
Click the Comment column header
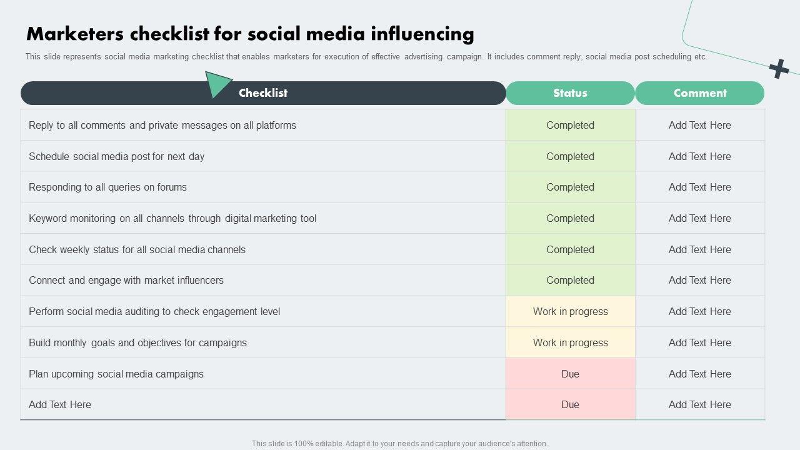(700, 93)
